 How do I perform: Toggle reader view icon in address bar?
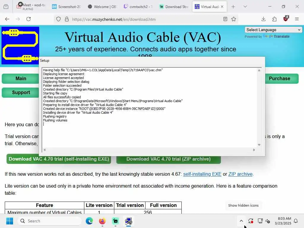225,19
